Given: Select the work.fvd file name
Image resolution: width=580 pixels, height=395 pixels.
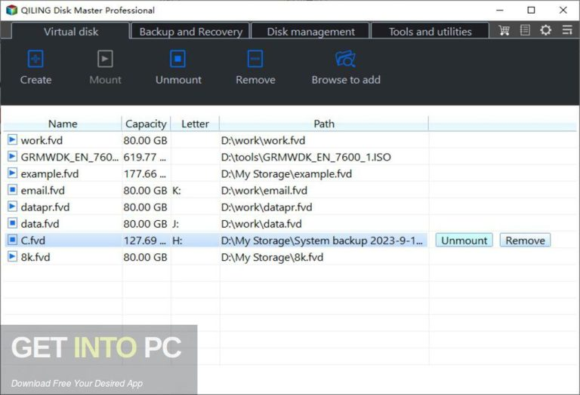Looking at the screenshot, I should (x=42, y=140).
